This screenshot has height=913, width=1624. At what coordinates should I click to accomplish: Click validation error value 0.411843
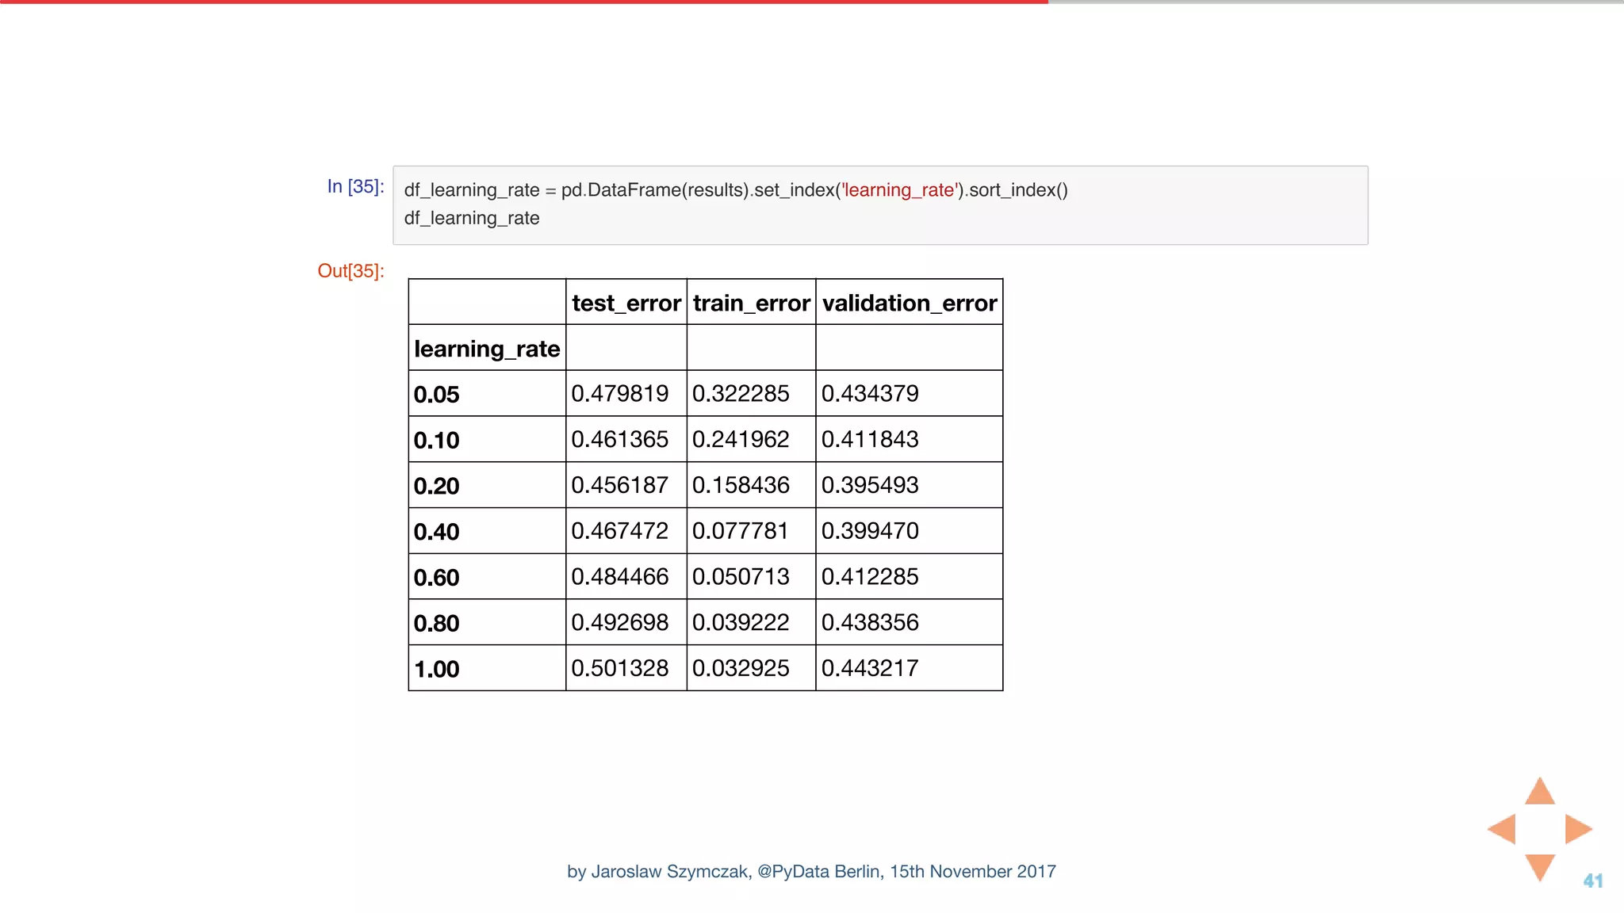pos(870,439)
